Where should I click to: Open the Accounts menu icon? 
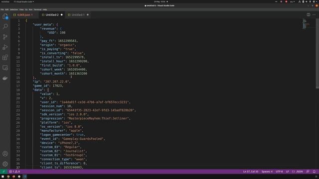pos(5,154)
